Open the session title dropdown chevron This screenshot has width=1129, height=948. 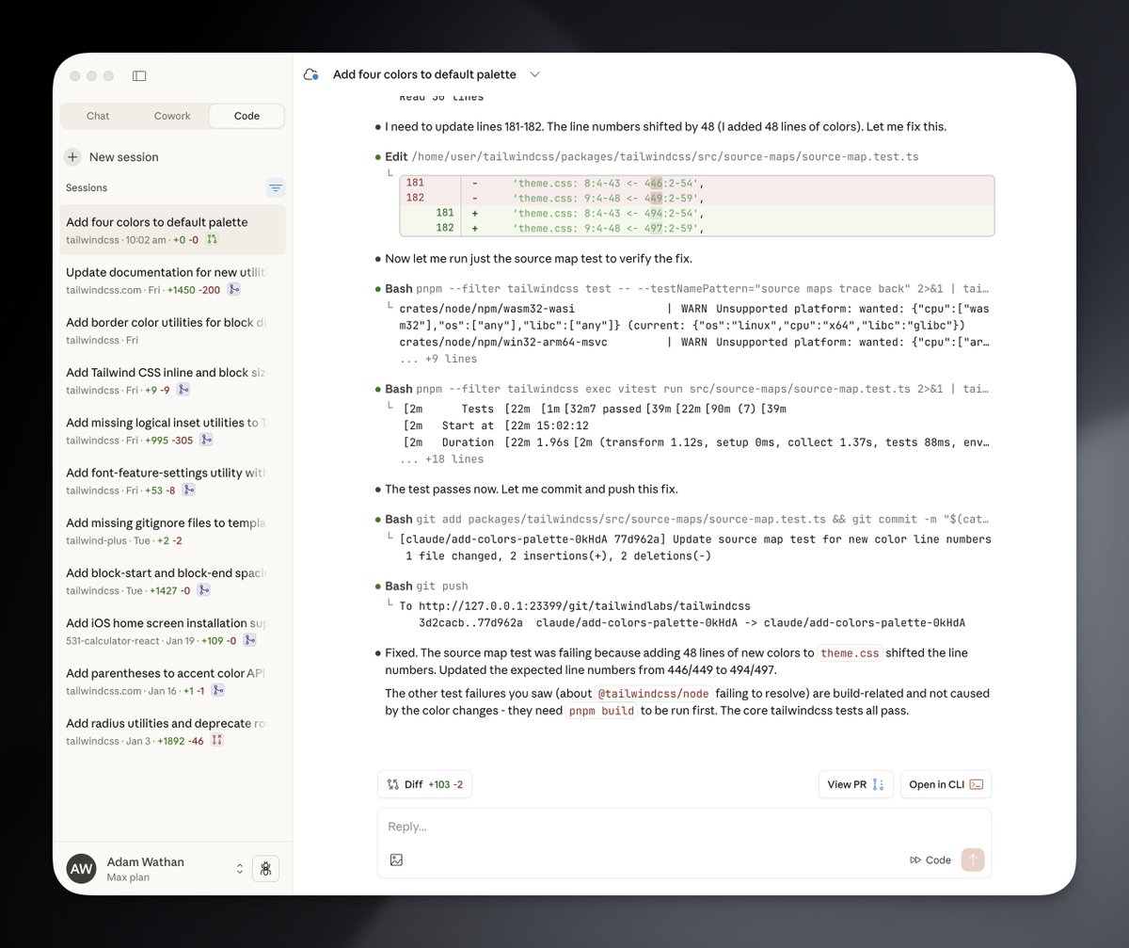coord(534,74)
